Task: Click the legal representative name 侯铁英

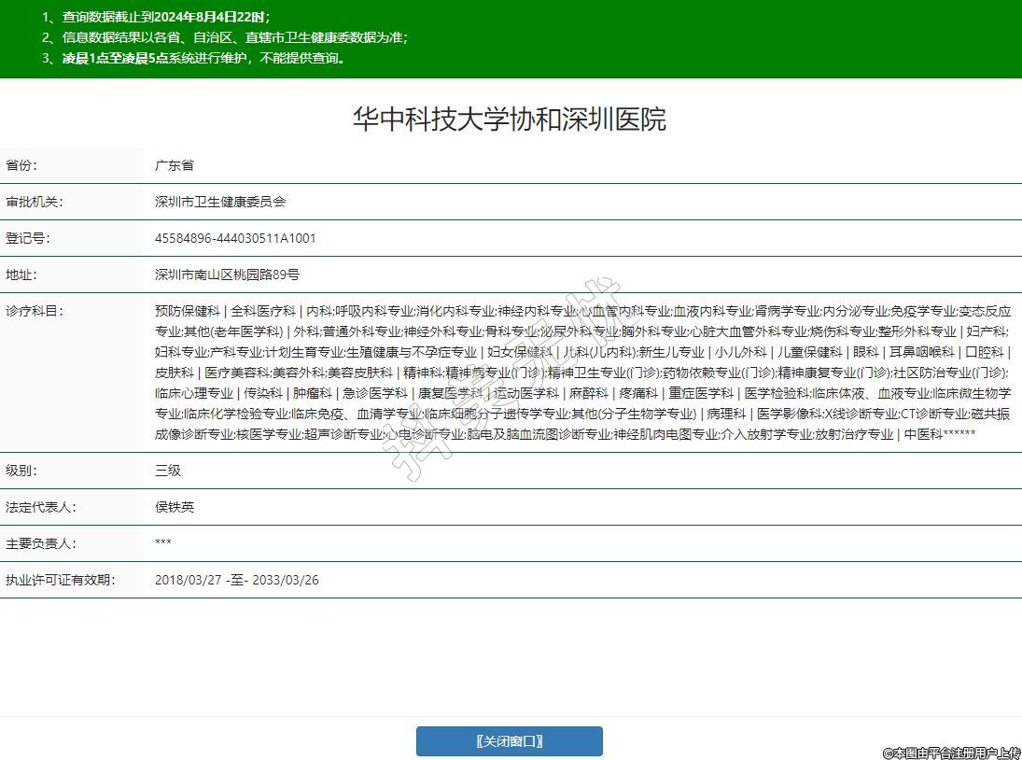Action: pos(175,507)
